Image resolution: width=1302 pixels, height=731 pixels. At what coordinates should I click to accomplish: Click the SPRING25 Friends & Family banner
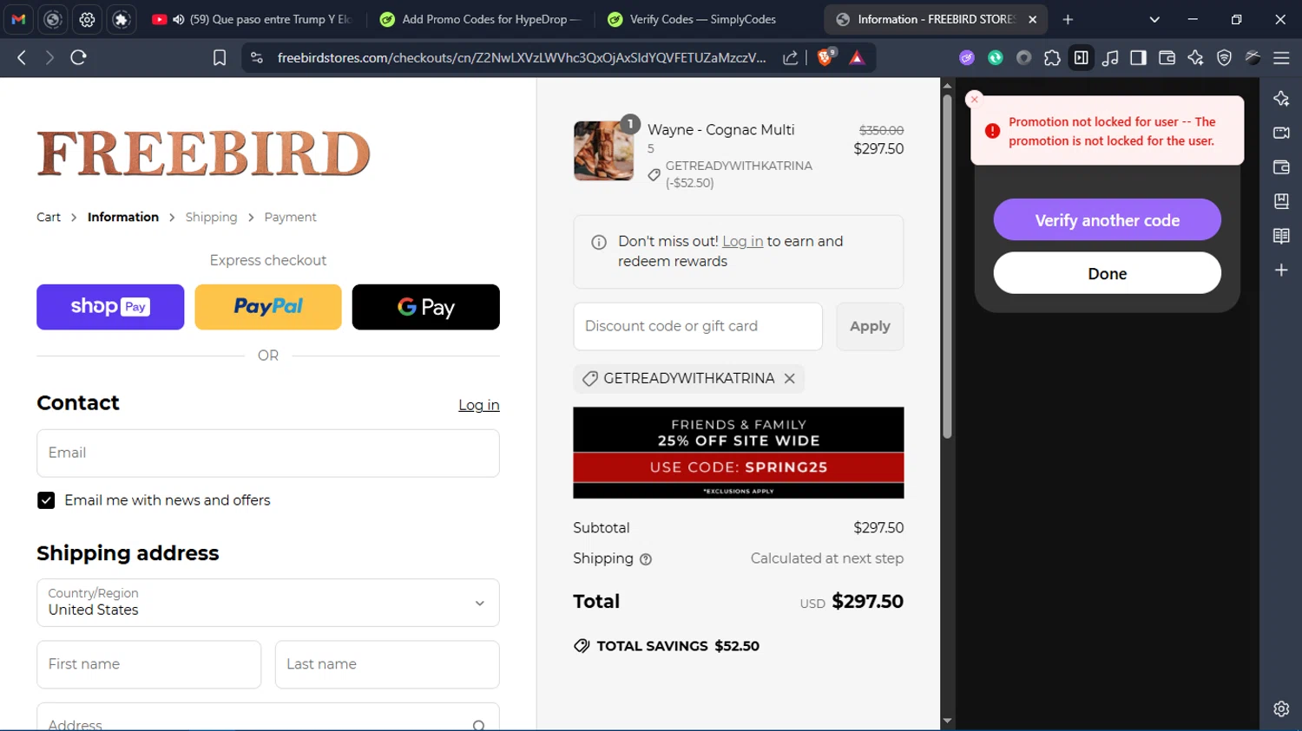click(739, 453)
